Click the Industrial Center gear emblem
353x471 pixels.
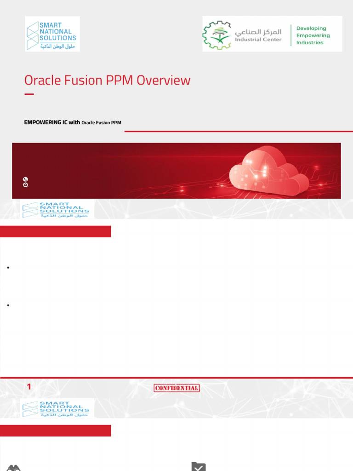tap(217, 35)
